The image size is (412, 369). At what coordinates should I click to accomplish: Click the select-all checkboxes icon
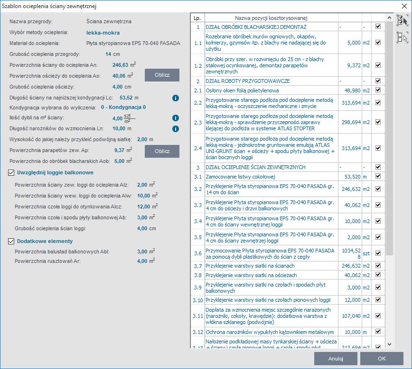(x=403, y=20)
